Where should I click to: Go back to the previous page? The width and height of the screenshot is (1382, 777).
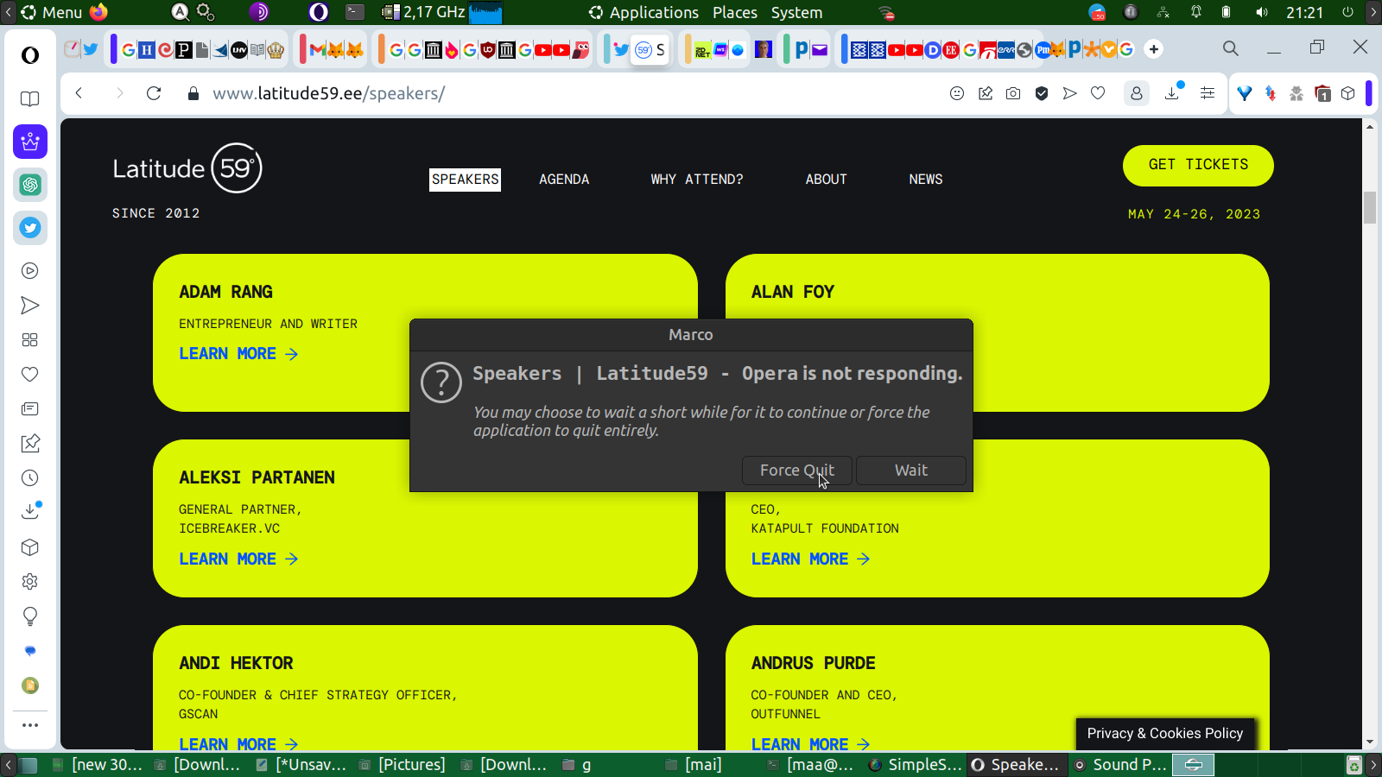coord(79,93)
